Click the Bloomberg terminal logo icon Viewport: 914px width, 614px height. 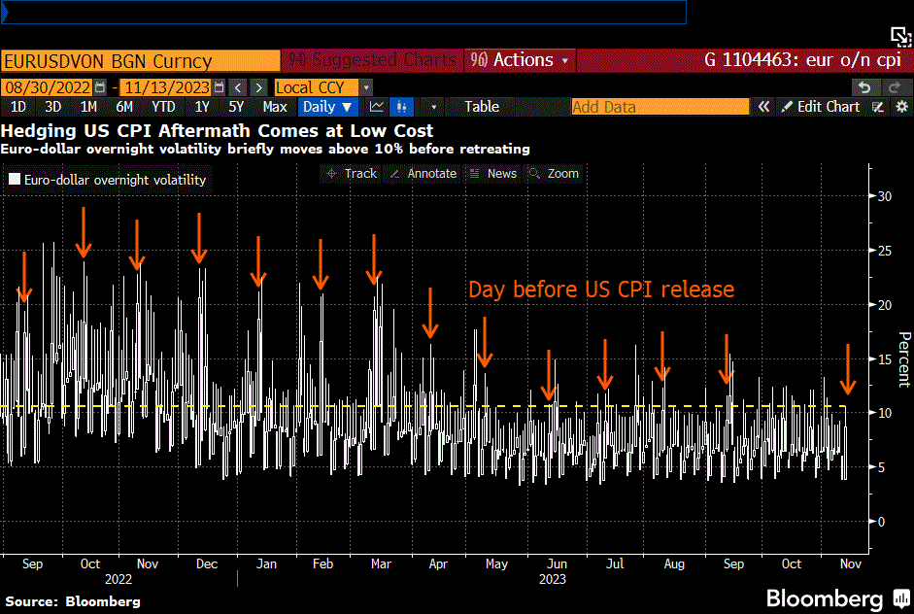pyautogui.click(x=902, y=598)
